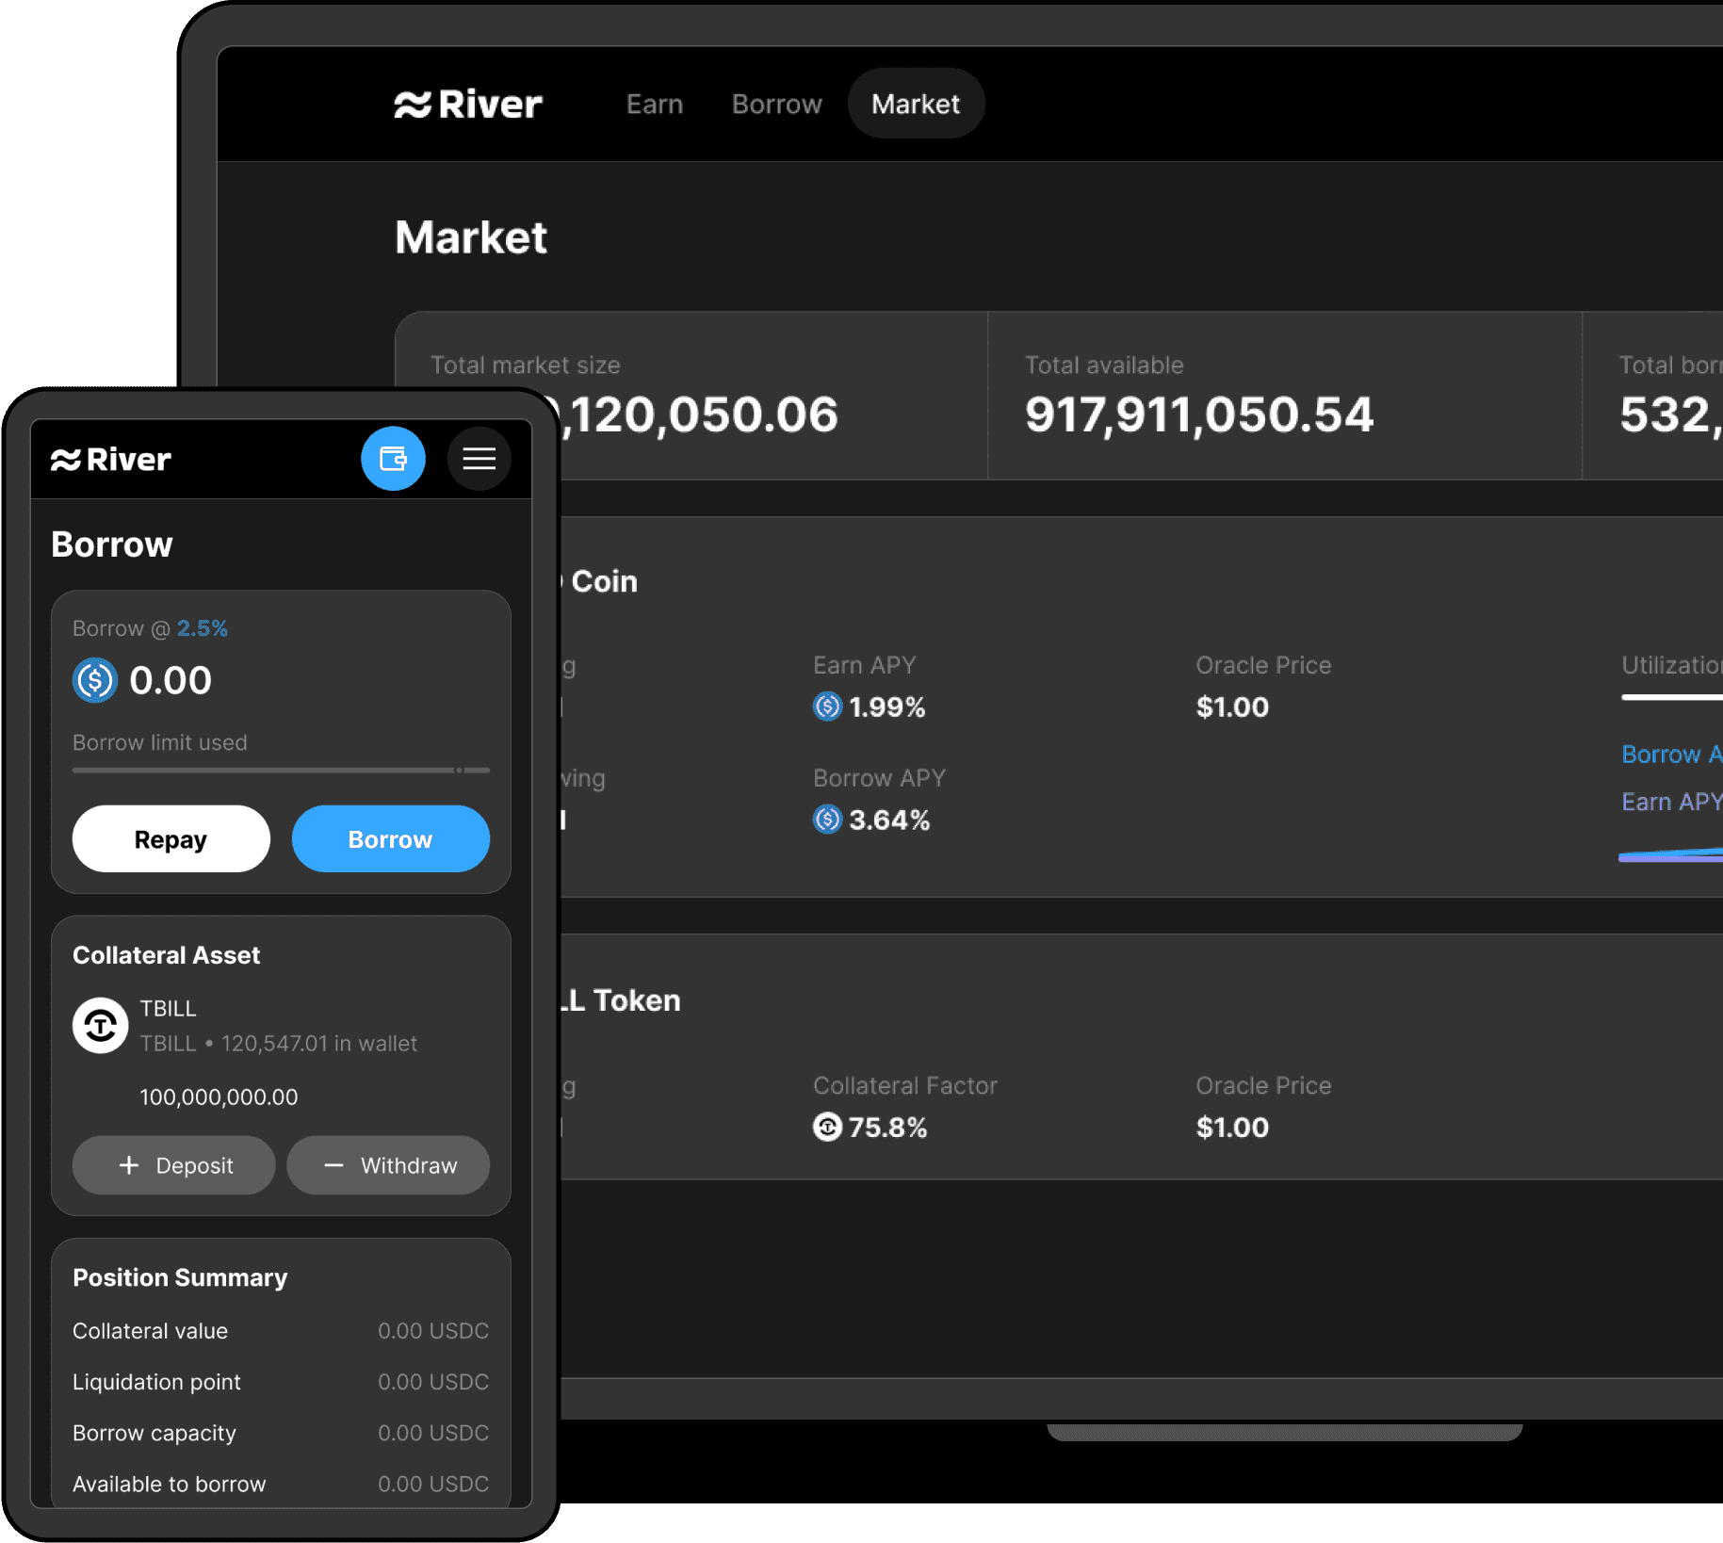Click the Total available 917,911,050.54 value
Screen dimensions: 1723x1543
point(1199,415)
